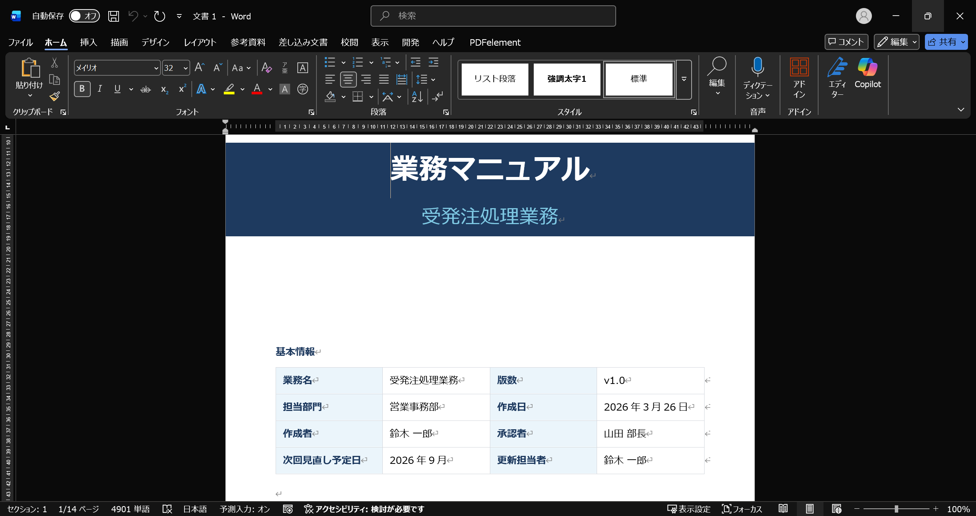Open the font size dropdown showing 32

coord(186,68)
